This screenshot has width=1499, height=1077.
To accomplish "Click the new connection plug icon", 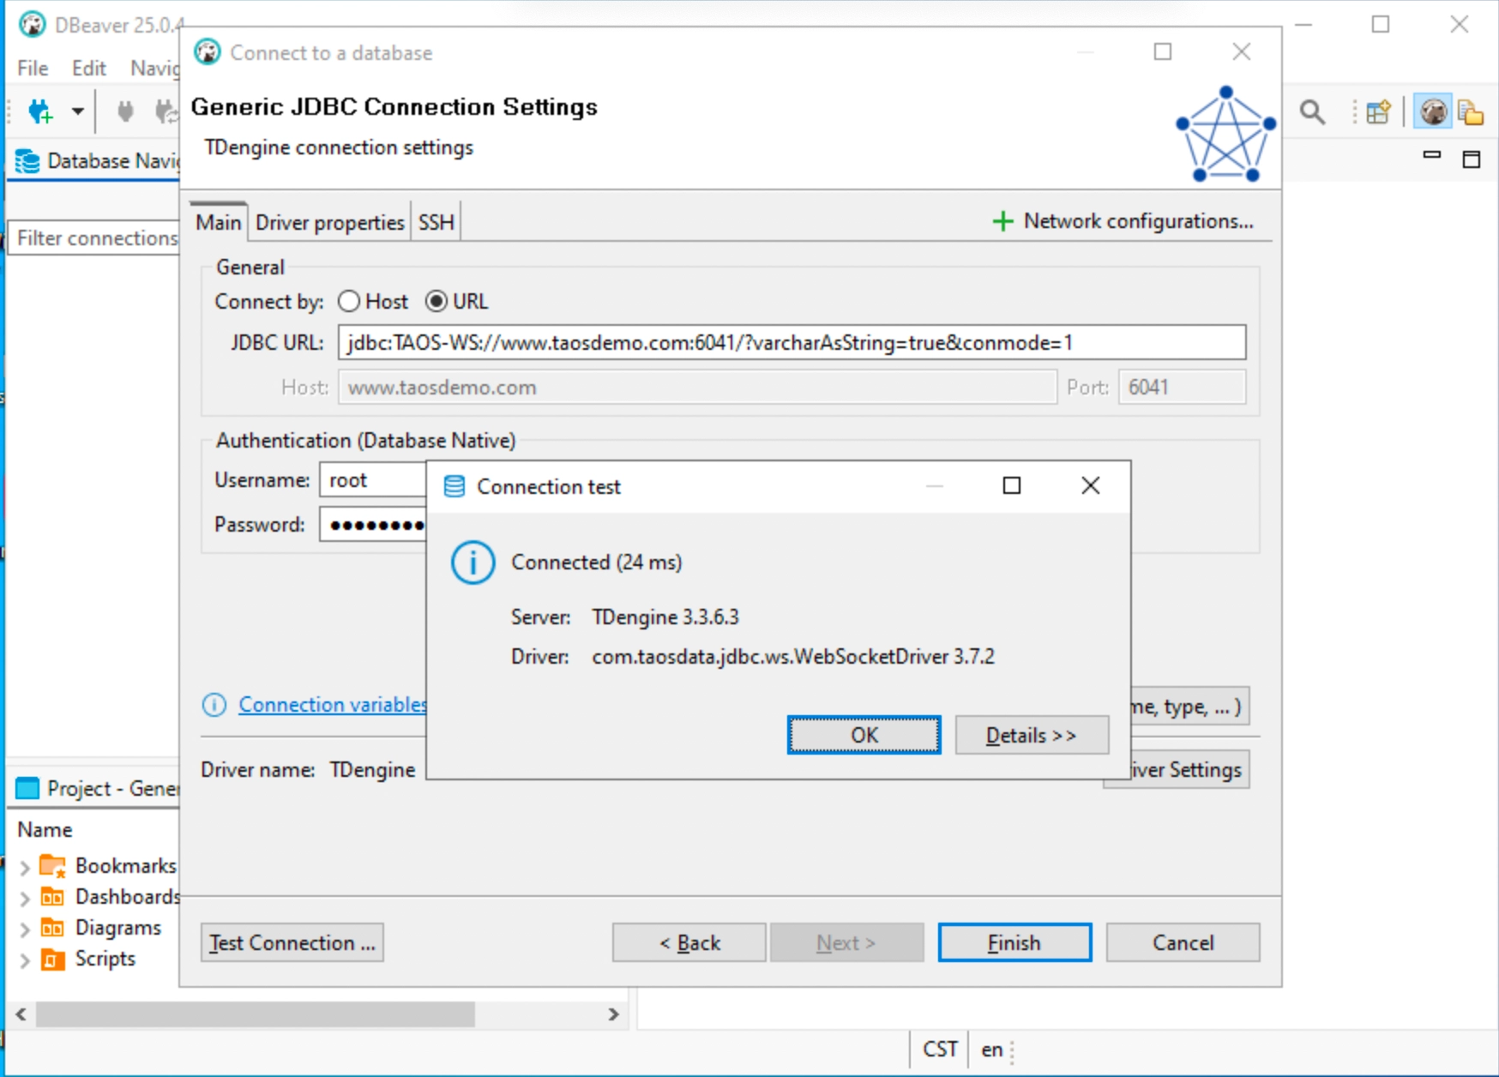I will [x=39, y=111].
